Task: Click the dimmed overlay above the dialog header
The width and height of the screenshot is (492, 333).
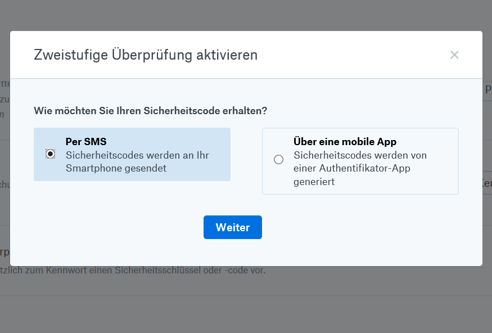Action: (x=246, y=14)
